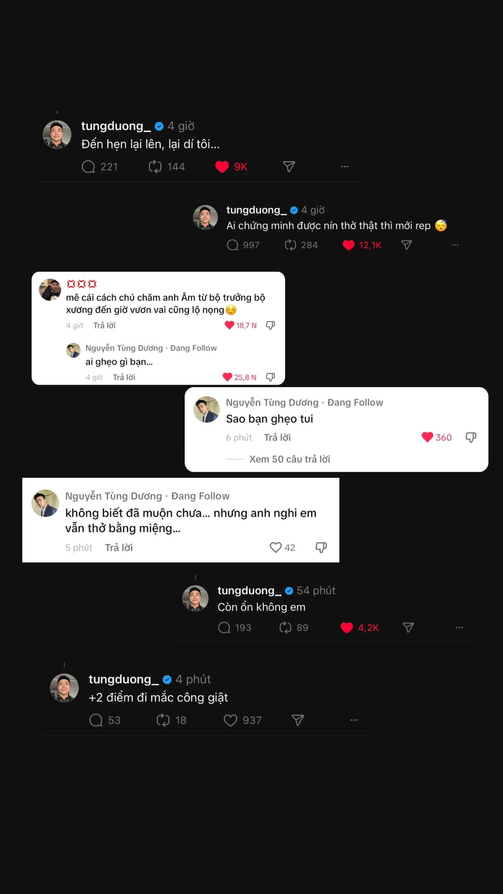Share the "+2 điểm đi mắc công giật" post

pos(298,720)
